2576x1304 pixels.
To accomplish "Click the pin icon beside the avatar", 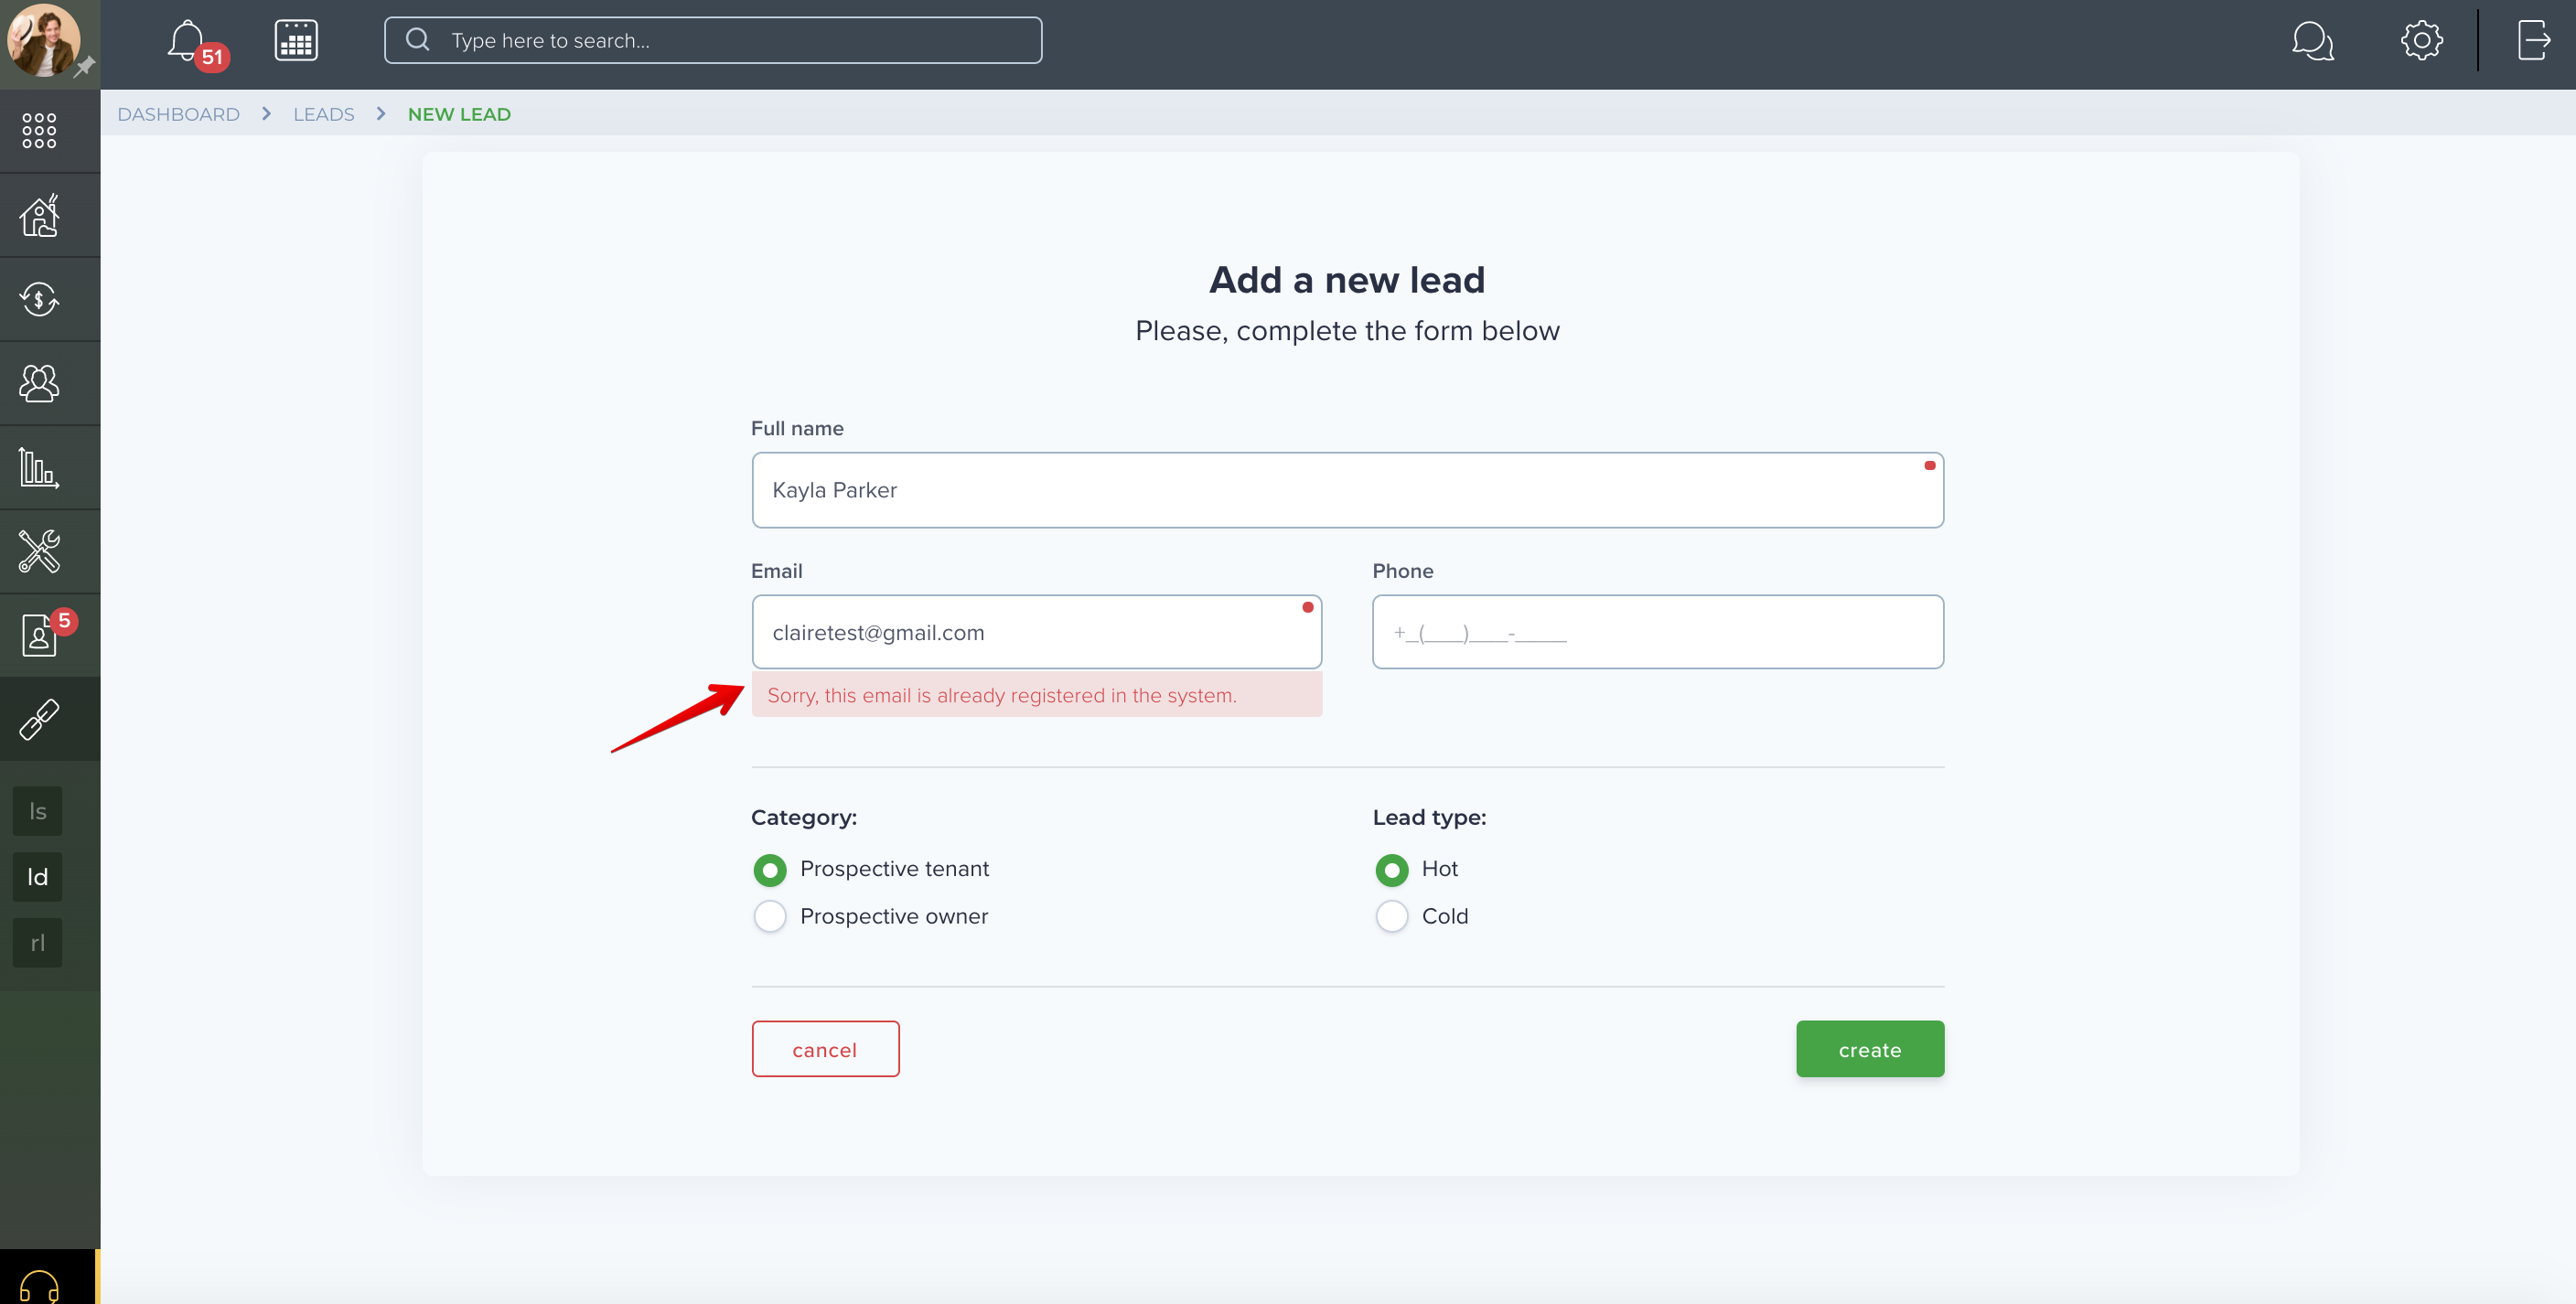I will (x=85, y=67).
